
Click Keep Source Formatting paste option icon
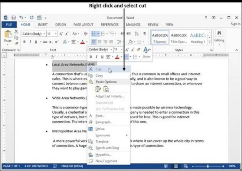coord(98,89)
